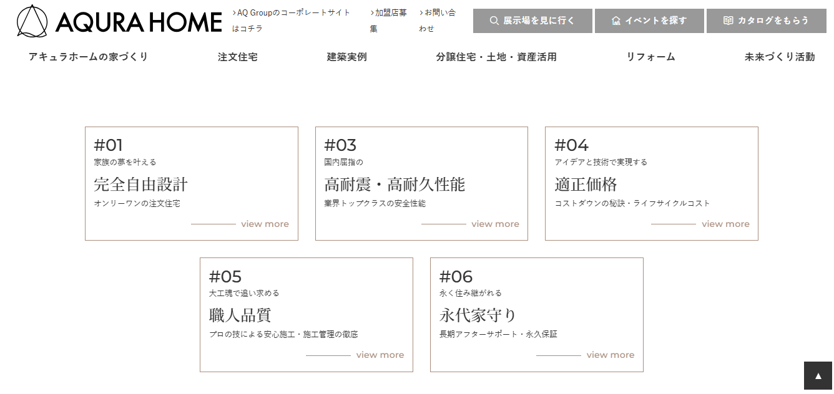Click the house icon beside イベントを探す
The height and width of the screenshot is (394, 834).
tap(616, 21)
